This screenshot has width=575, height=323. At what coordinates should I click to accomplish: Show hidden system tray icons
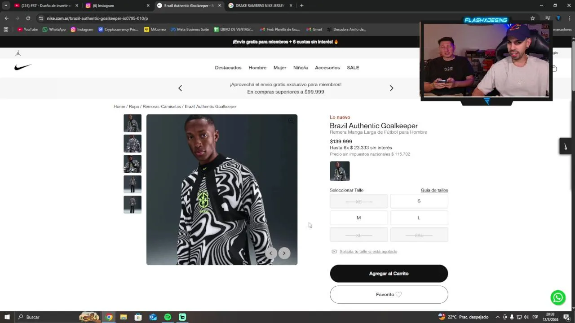point(497,317)
